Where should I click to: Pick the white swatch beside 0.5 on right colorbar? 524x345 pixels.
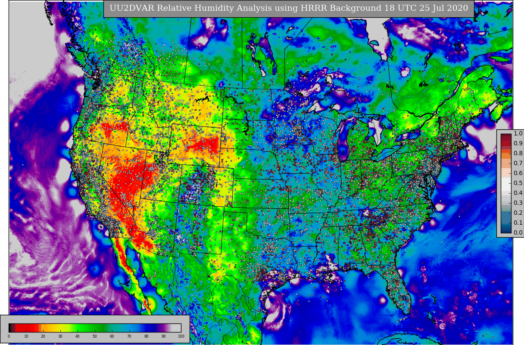click(506, 183)
